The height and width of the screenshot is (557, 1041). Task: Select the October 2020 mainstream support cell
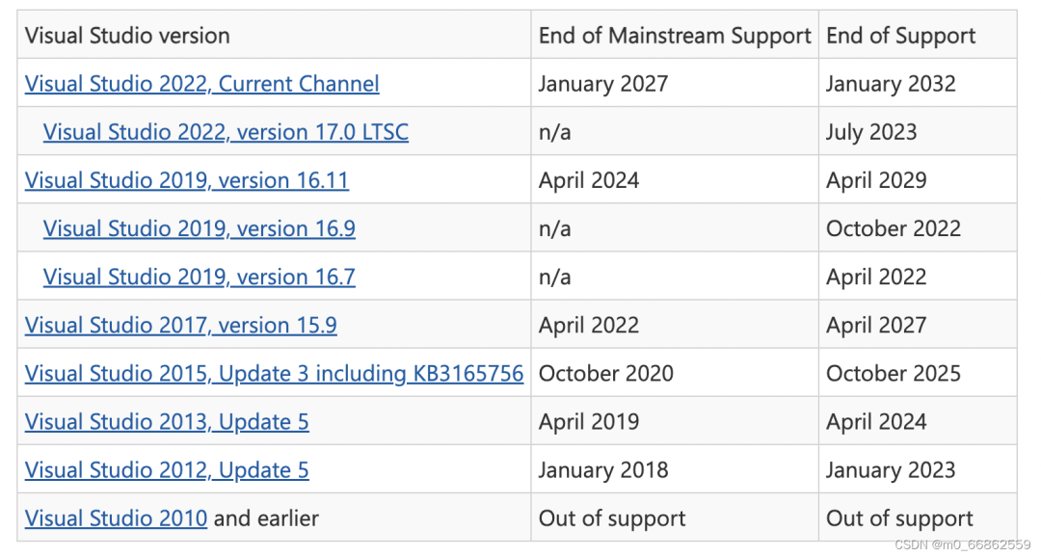point(605,373)
